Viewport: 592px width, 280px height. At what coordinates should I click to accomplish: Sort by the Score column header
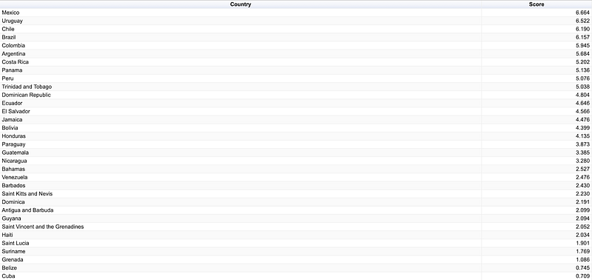pos(536,4)
